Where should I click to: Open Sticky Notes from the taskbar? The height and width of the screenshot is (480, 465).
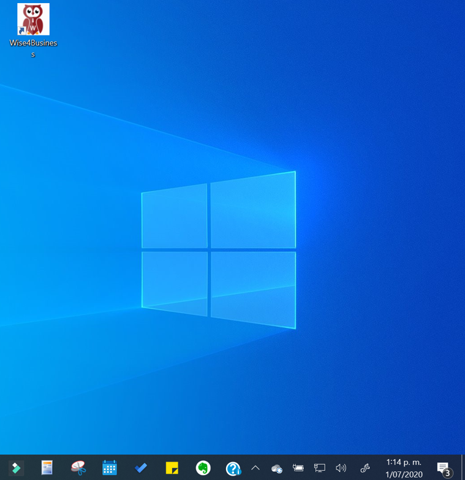(x=172, y=468)
